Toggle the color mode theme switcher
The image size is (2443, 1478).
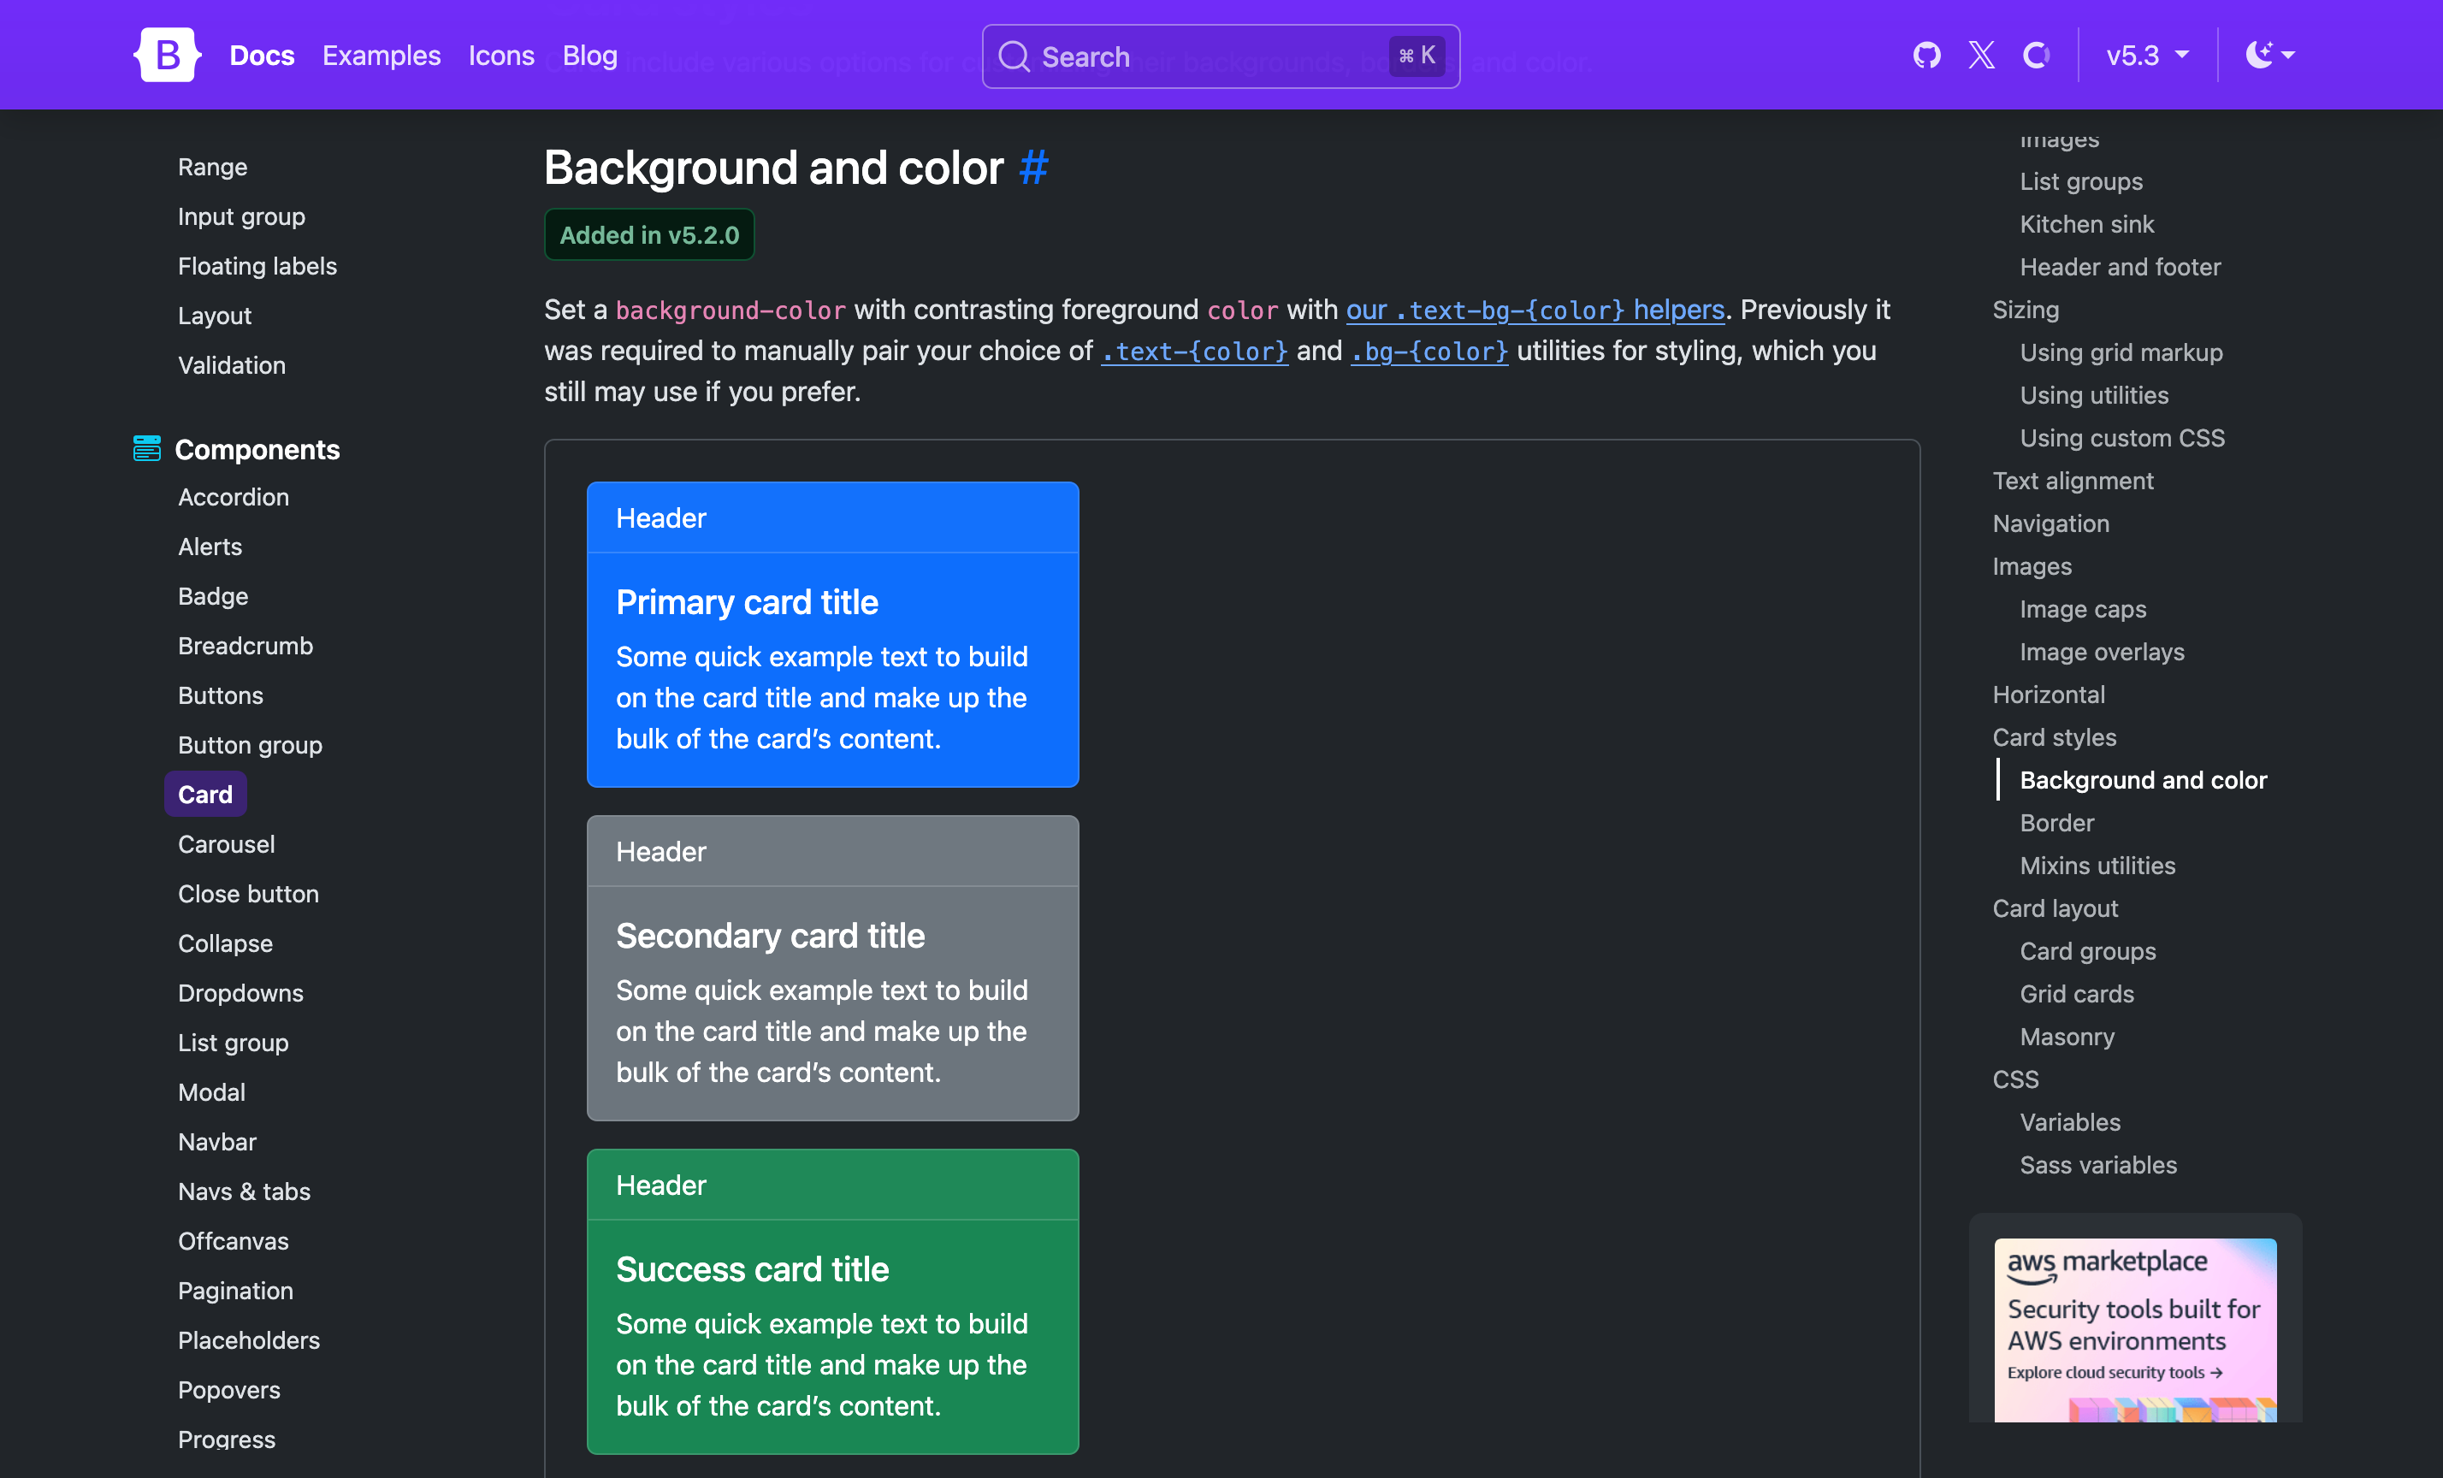[x=2268, y=55]
